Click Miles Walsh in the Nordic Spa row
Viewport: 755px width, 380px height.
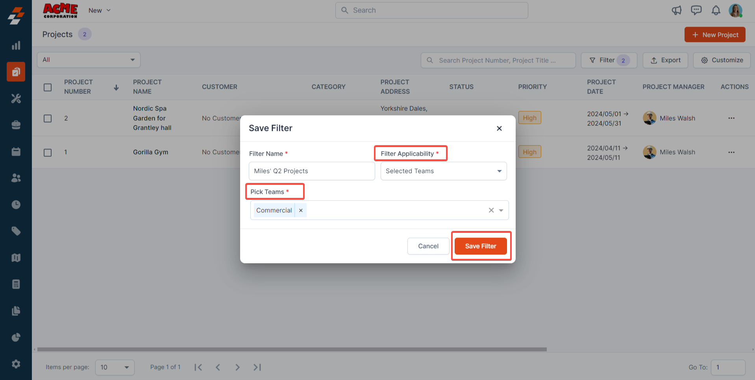pyautogui.click(x=677, y=118)
